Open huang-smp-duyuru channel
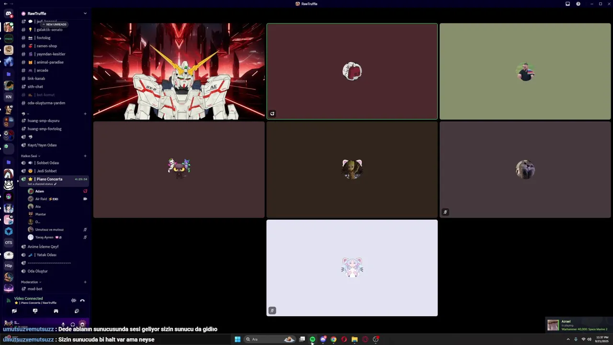Viewport: 613px width, 345px height. (x=54, y=121)
